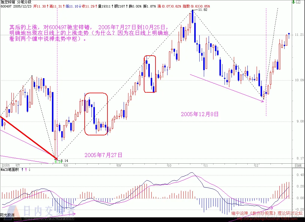The width and height of the screenshot is (305, 222).
Task: Select the 2005年7月27日 text annotation
Action: click(103, 155)
